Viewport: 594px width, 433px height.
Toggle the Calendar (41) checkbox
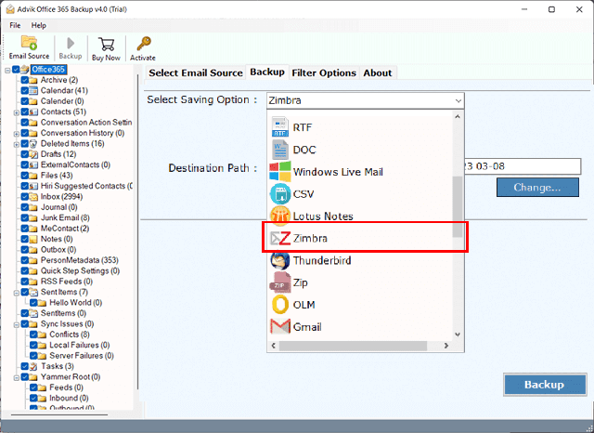(x=25, y=91)
